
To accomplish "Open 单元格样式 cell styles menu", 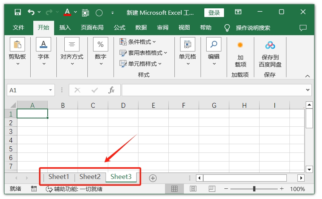I will 140,64.
